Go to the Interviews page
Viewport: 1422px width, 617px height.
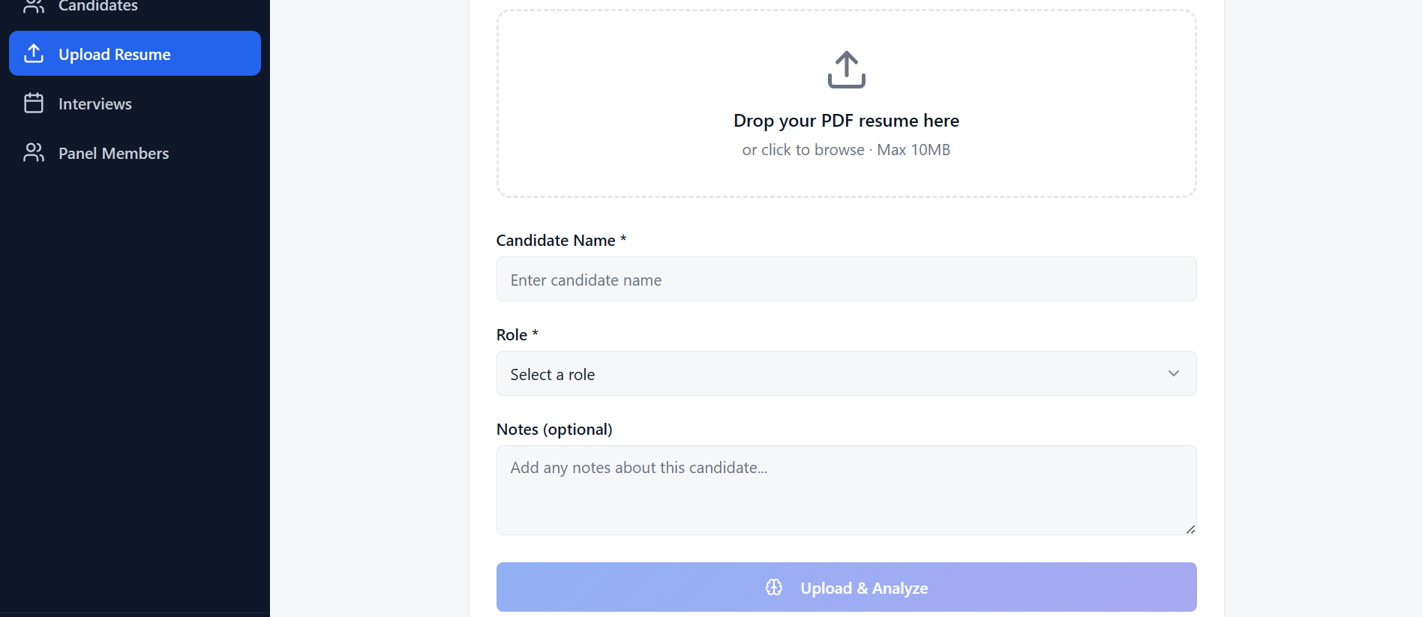(x=95, y=104)
